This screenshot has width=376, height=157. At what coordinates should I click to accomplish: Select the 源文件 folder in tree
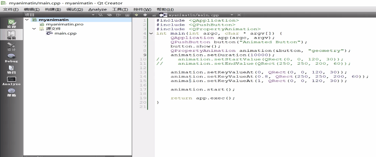coord(53,29)
